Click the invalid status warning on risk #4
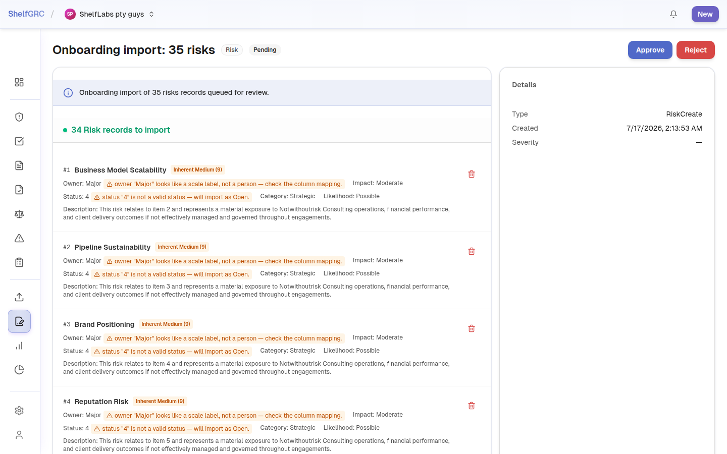The image size is (727, 454). pyautogui.click(x=172, y=429)
